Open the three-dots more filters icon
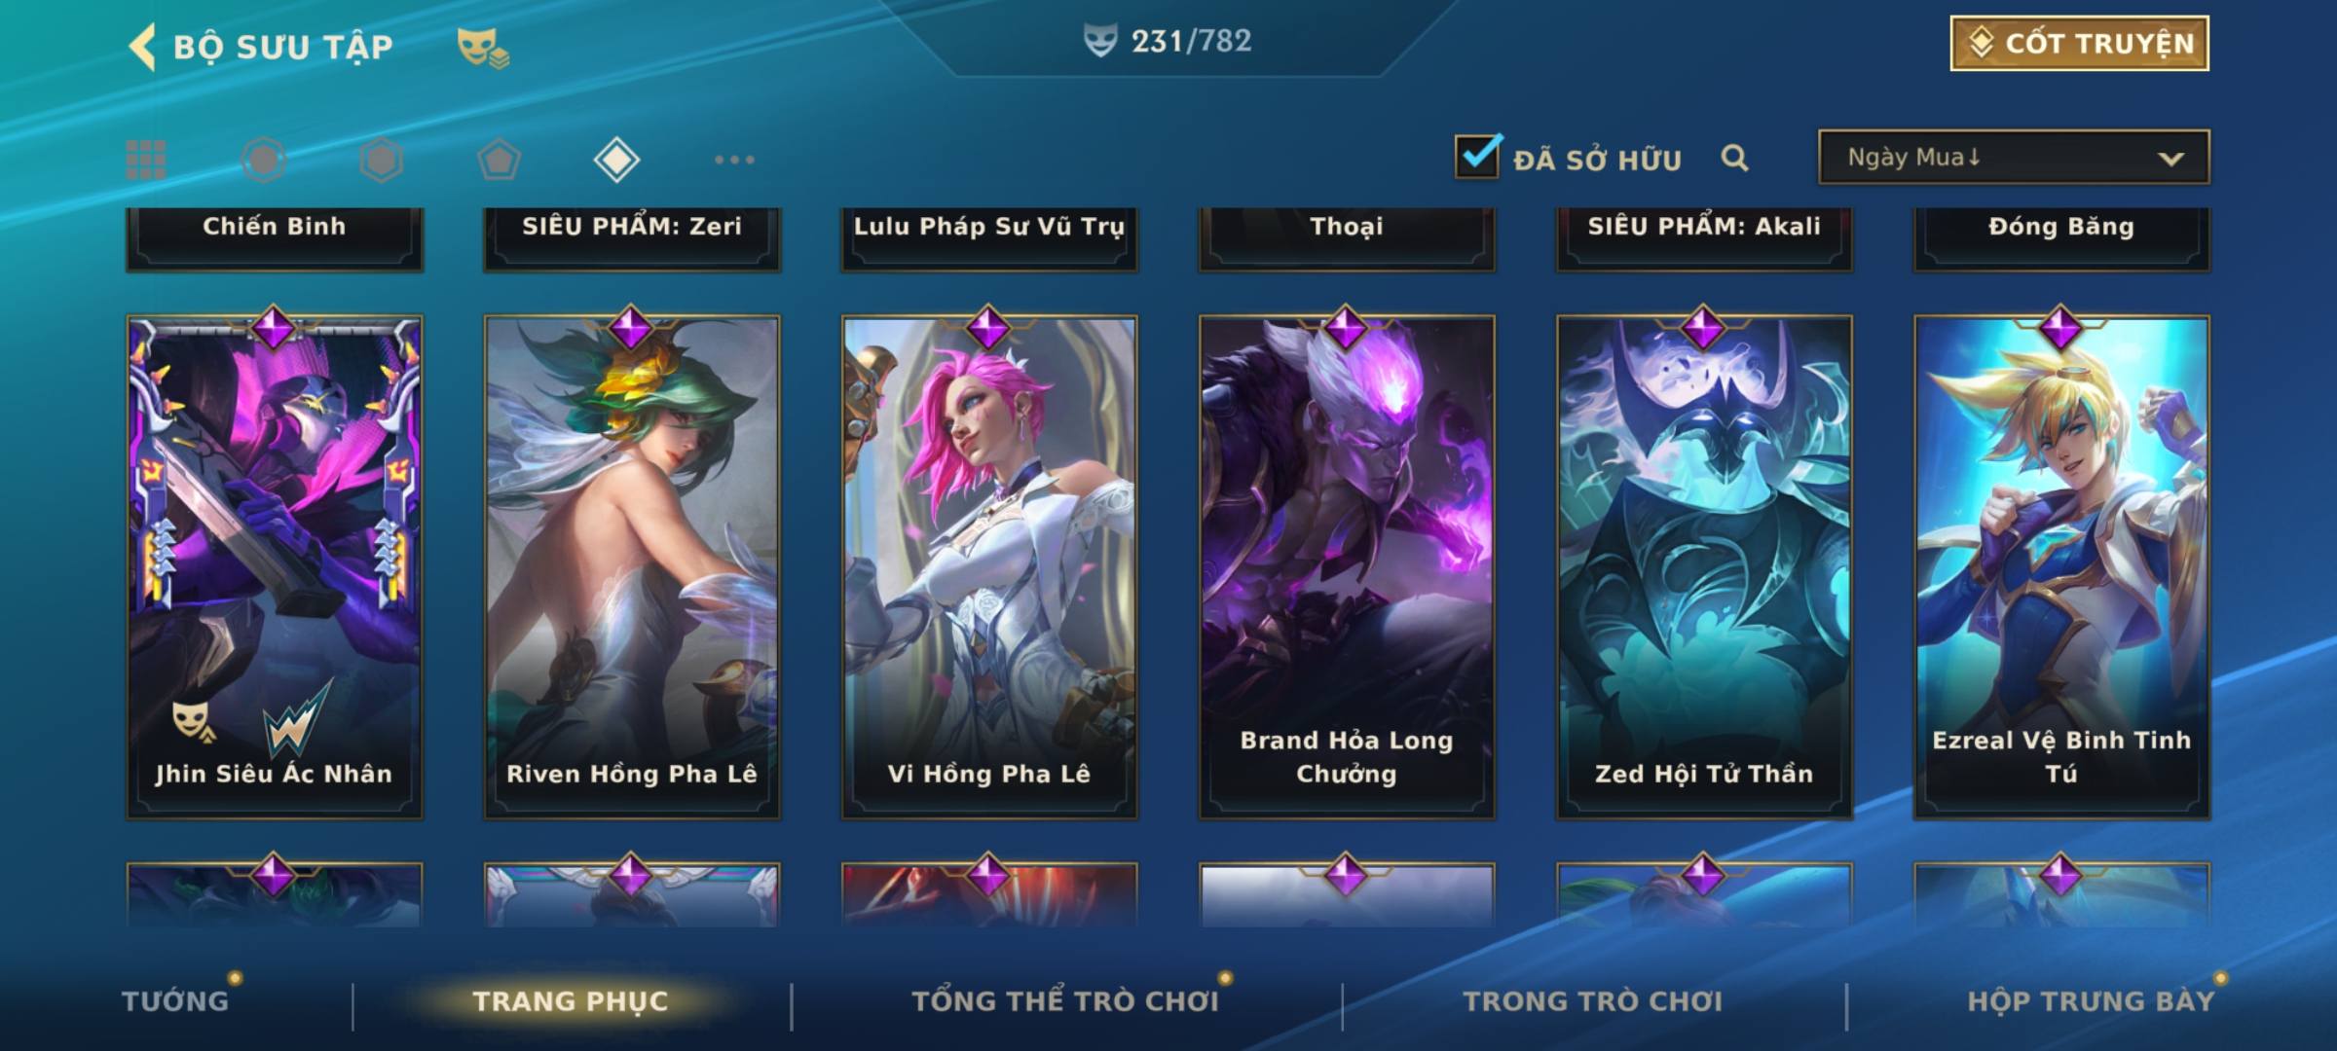2337x1051 pixels. pyautogui.click(x=734, y=160)
